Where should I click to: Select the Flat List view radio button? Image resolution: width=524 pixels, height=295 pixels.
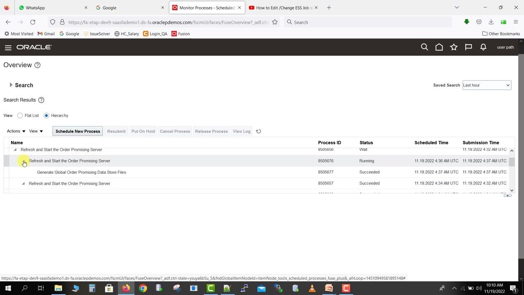point(20,116)
